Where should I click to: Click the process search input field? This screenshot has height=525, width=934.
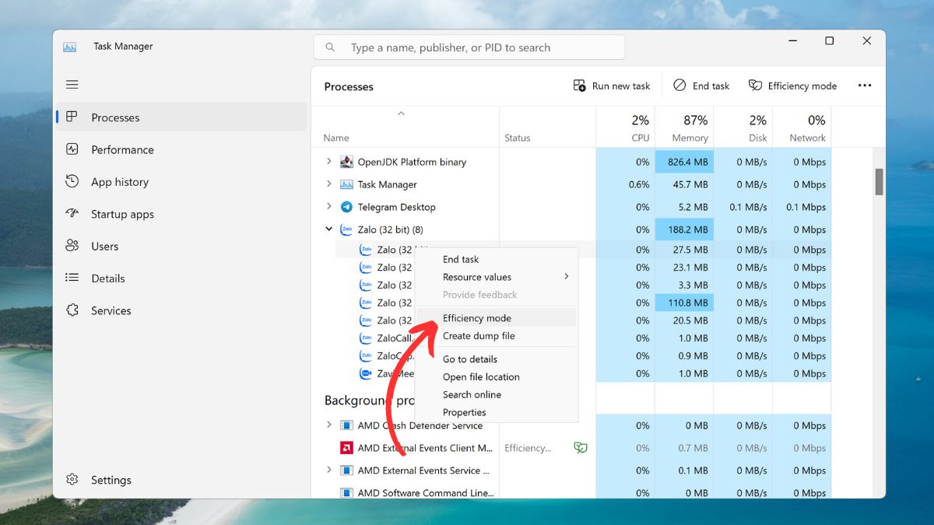pyautogui.click(x=475, y=47)
